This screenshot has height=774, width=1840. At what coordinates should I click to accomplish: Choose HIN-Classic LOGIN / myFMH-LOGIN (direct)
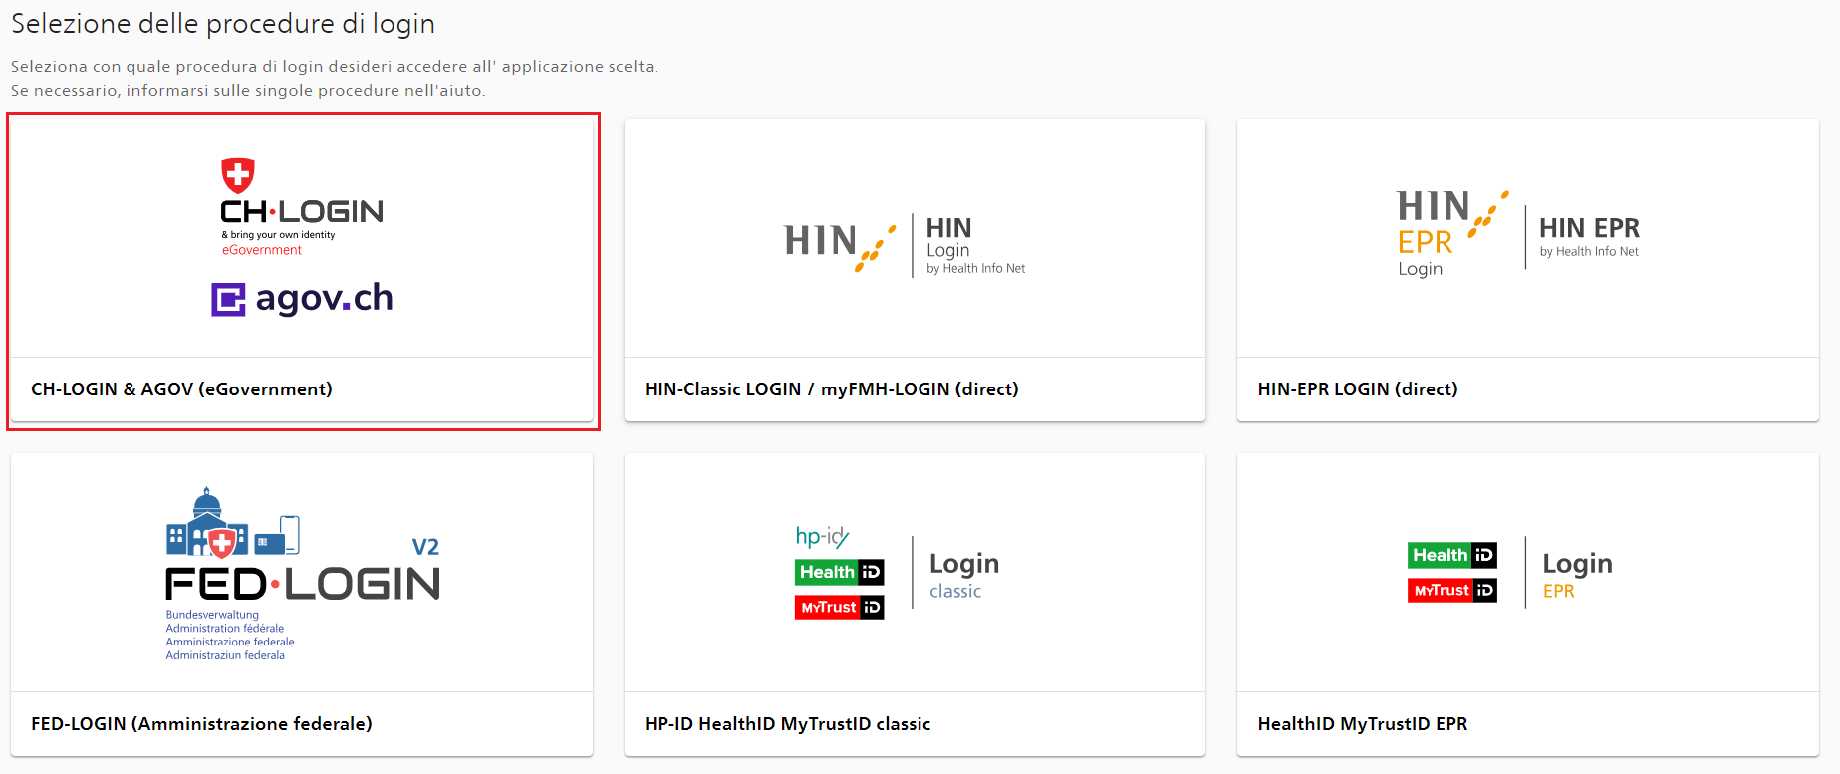pyautogui.click(x=831, y=389)
